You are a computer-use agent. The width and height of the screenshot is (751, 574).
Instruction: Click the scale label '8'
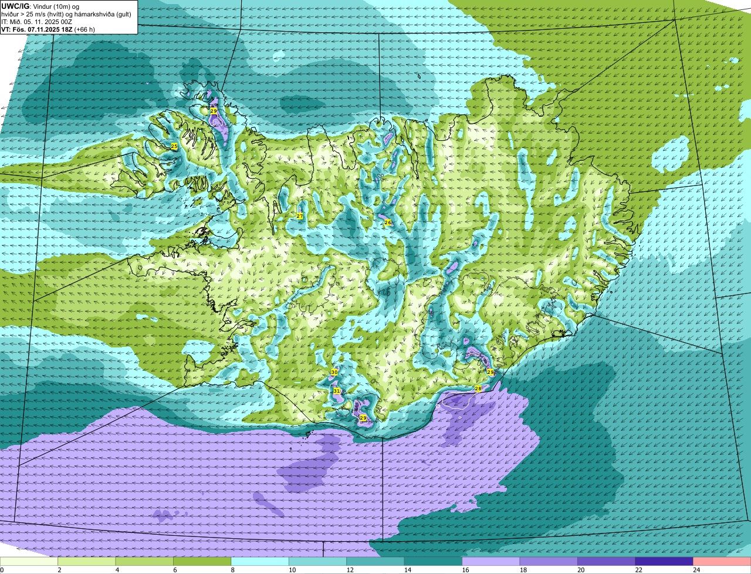click(233, 570)
